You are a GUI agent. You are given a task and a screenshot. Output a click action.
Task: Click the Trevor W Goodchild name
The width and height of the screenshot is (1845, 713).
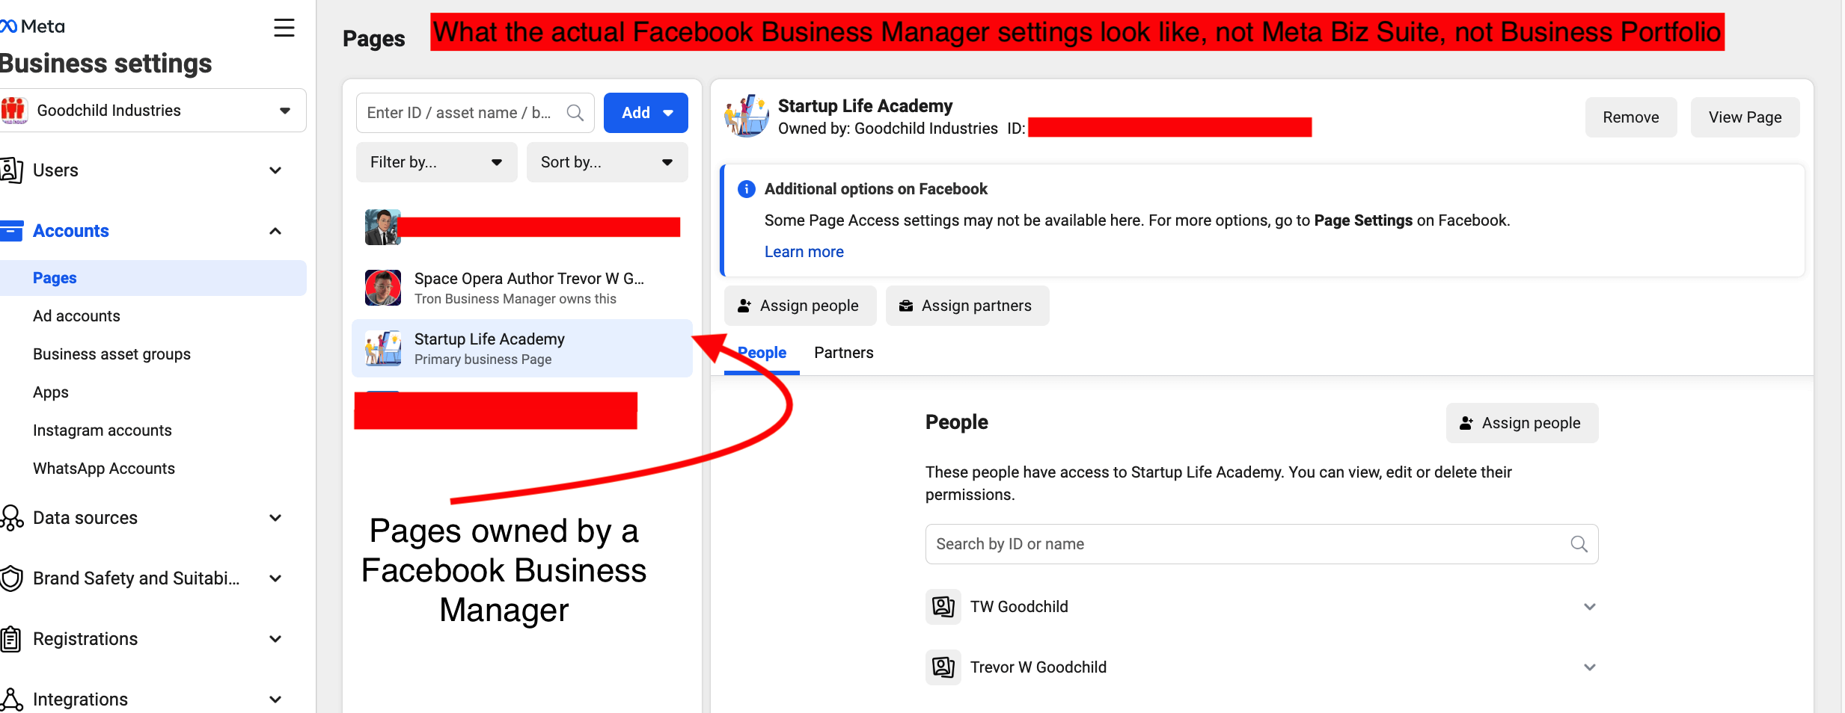click(x=1038, y=667)
